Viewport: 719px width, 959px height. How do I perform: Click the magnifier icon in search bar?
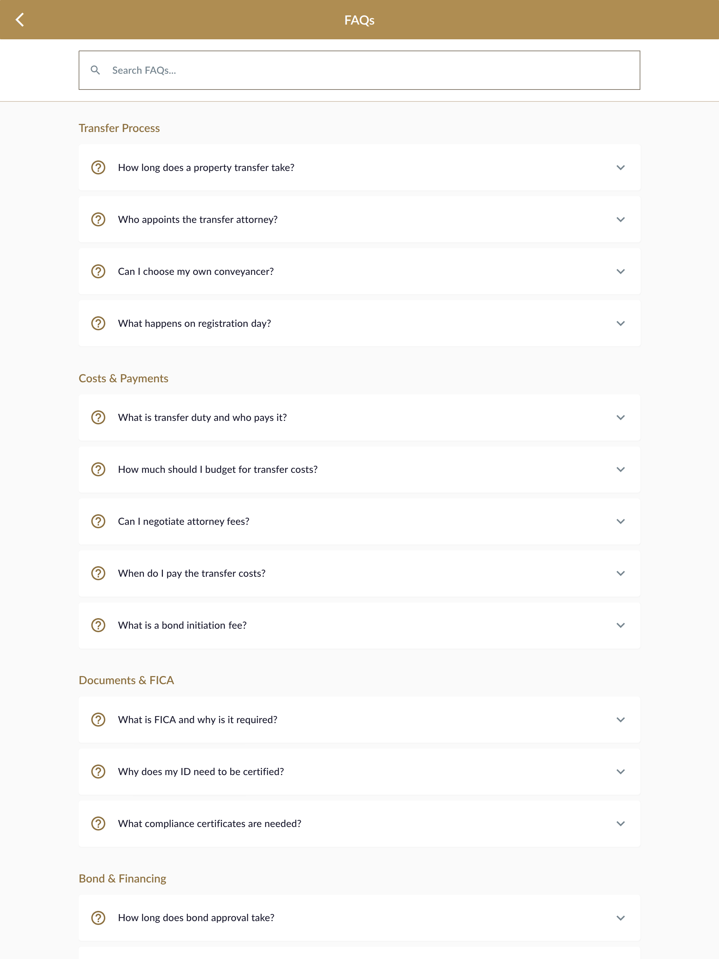pyautogui.click(x=95, y=70)
